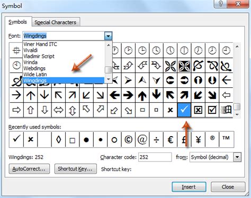Image resolution: width=251 pixels, height=198 pixels.
Task: Select the thin right arrow symbol
Action: pyautogui.click(x=16, y=95)
